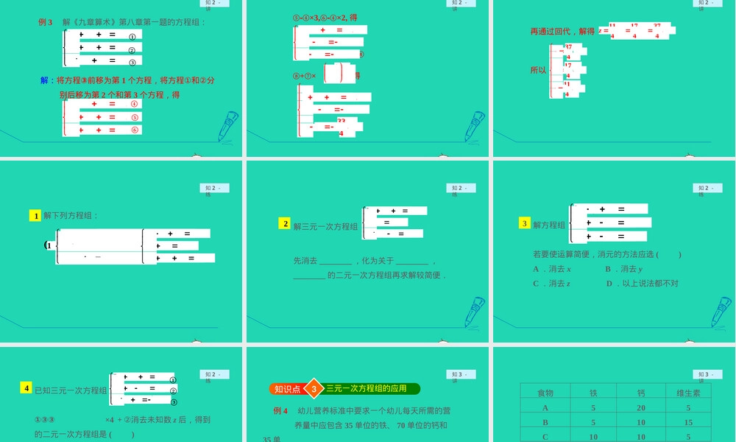Select option B. 消去 y
This screenshot has width=736, height=442.
(624, 269)
